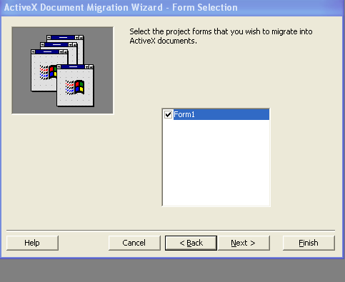345x282 pixels.
Task: Click the project forms instruction text
Action: click(x=221, y=36)
